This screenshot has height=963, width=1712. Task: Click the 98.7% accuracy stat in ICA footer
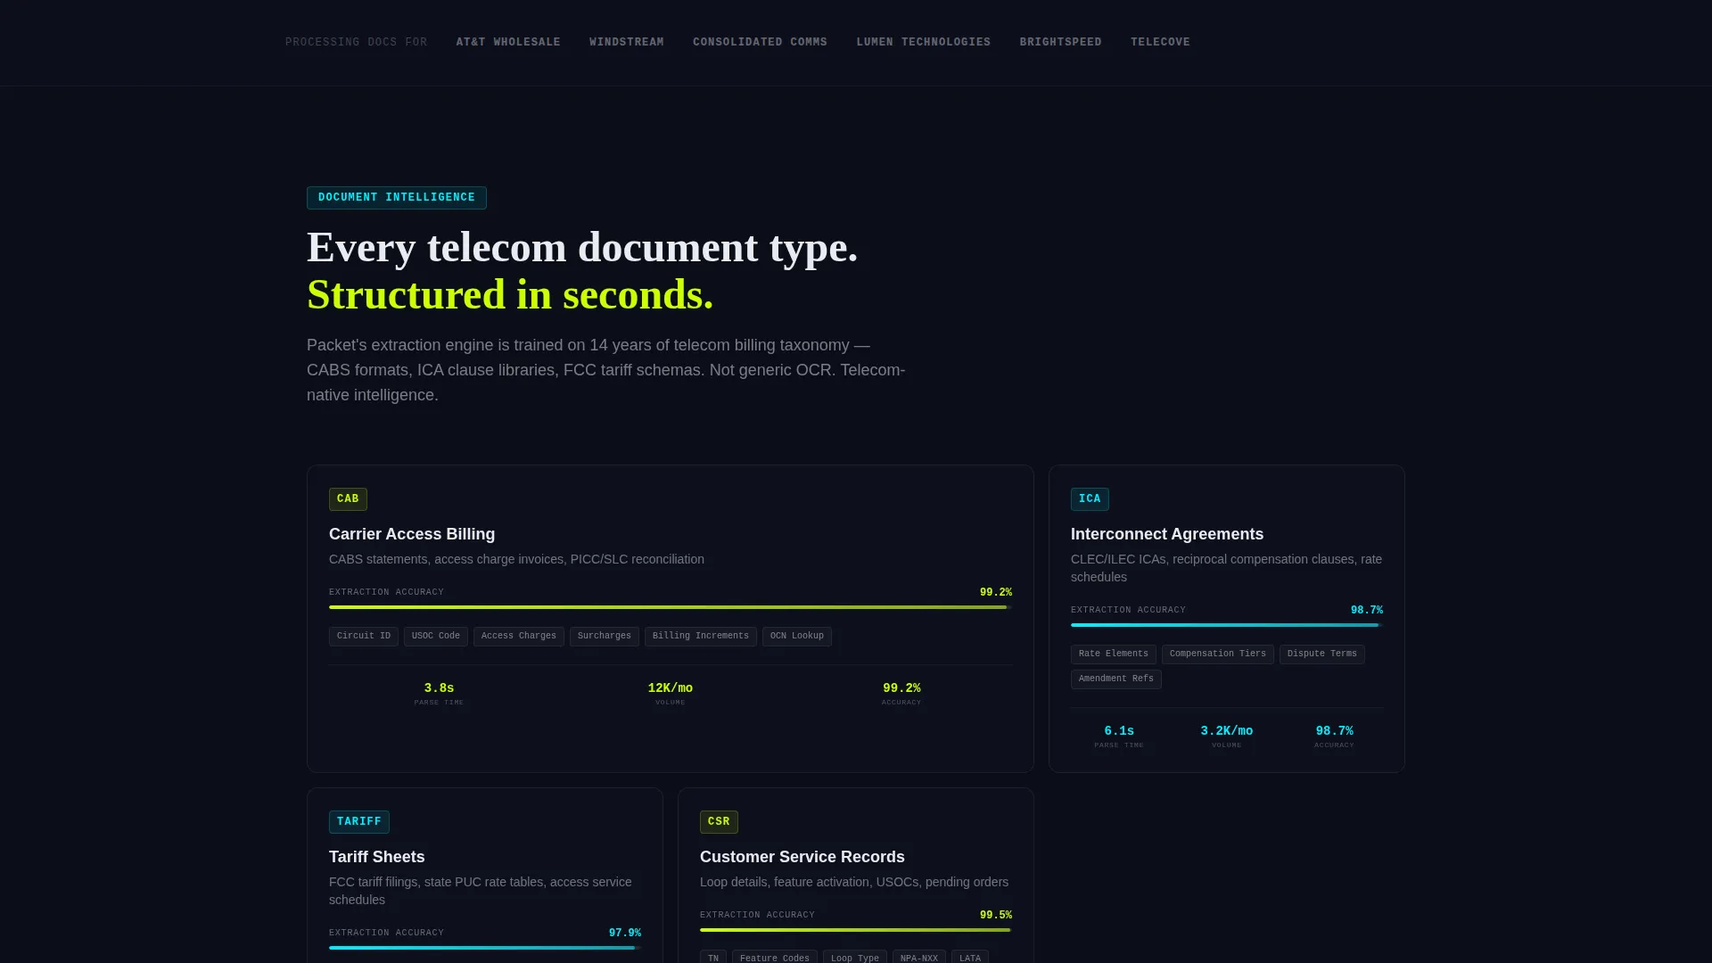(x=1334, y=731)
